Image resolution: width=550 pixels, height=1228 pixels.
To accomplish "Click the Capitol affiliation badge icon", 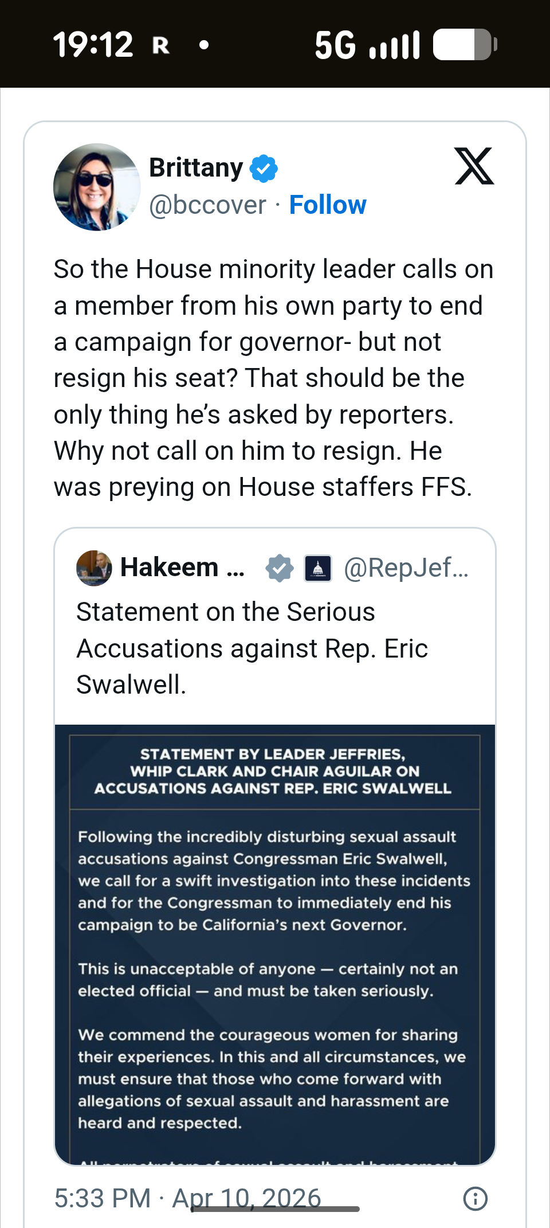I will [318, 568].
